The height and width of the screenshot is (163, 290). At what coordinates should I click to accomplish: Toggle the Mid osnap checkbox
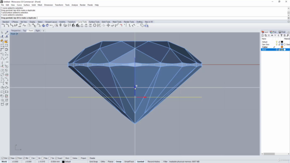(24, 158)
